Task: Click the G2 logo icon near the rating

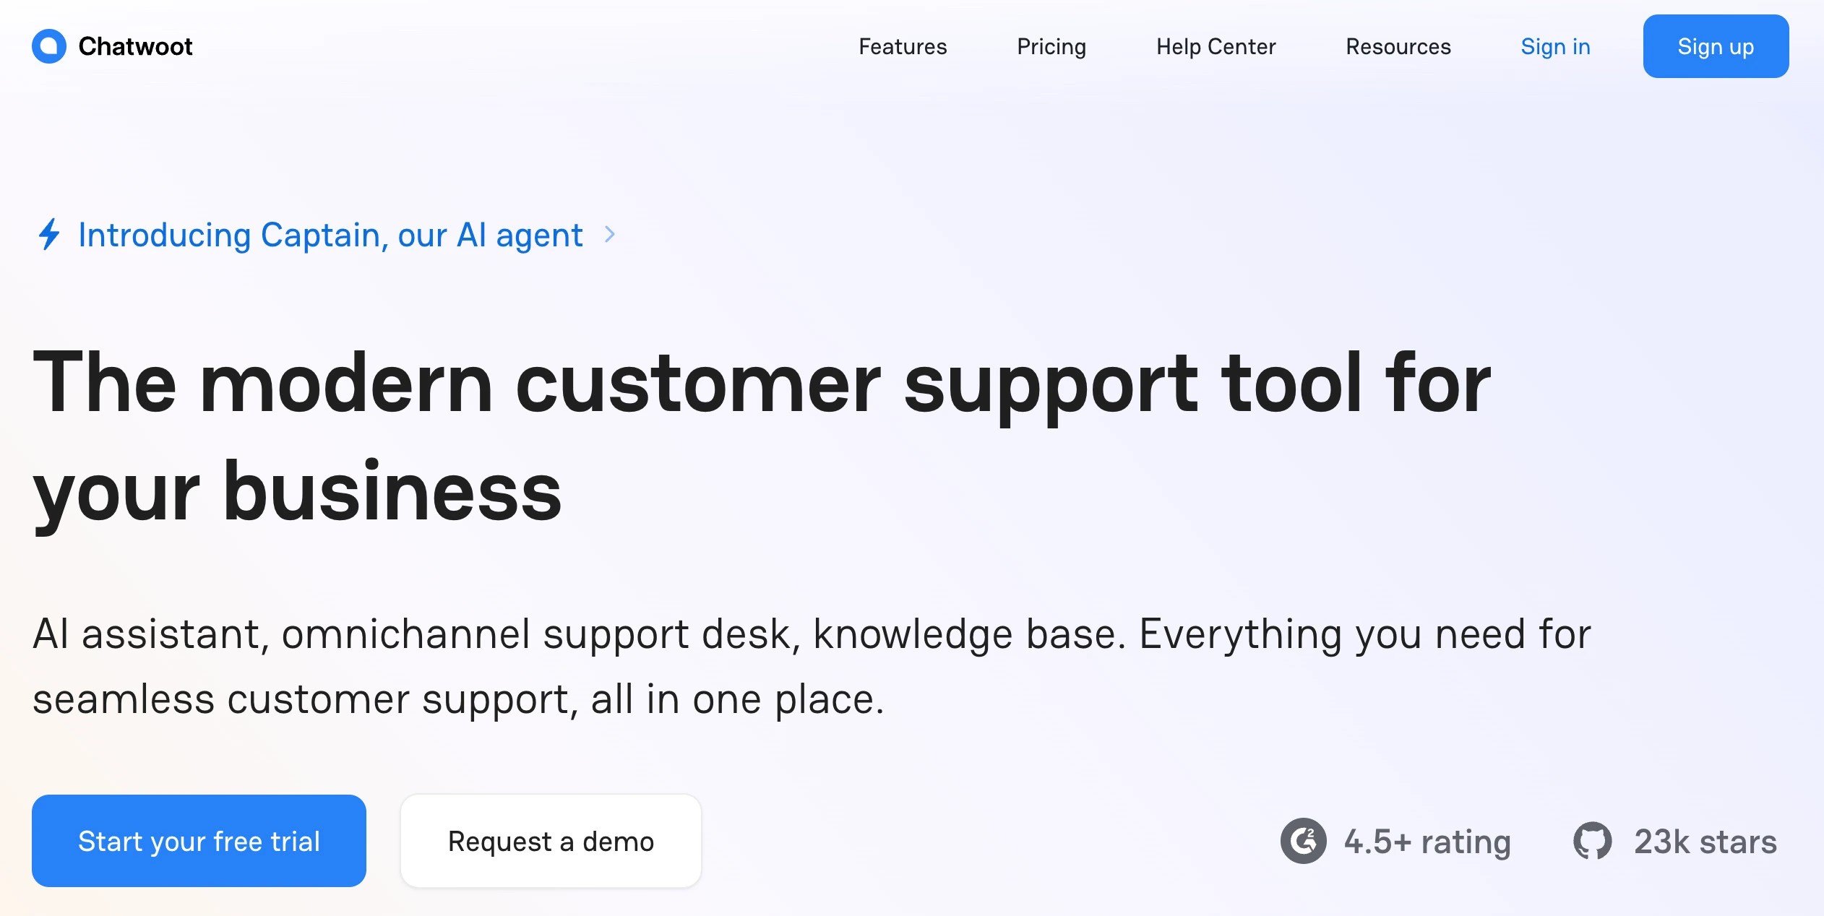Action: [1304, 840]
